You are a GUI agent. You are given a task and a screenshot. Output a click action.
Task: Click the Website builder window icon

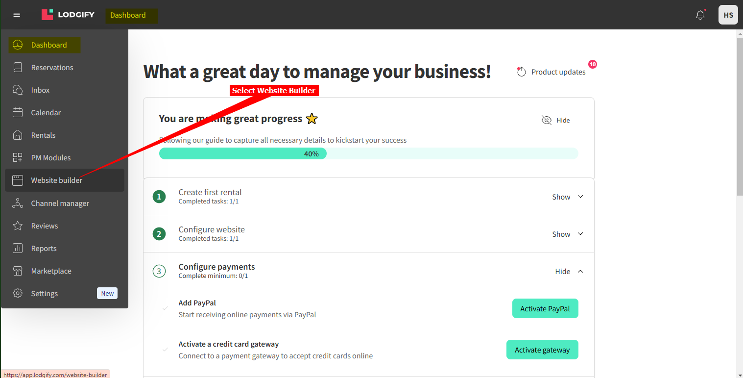18,180
